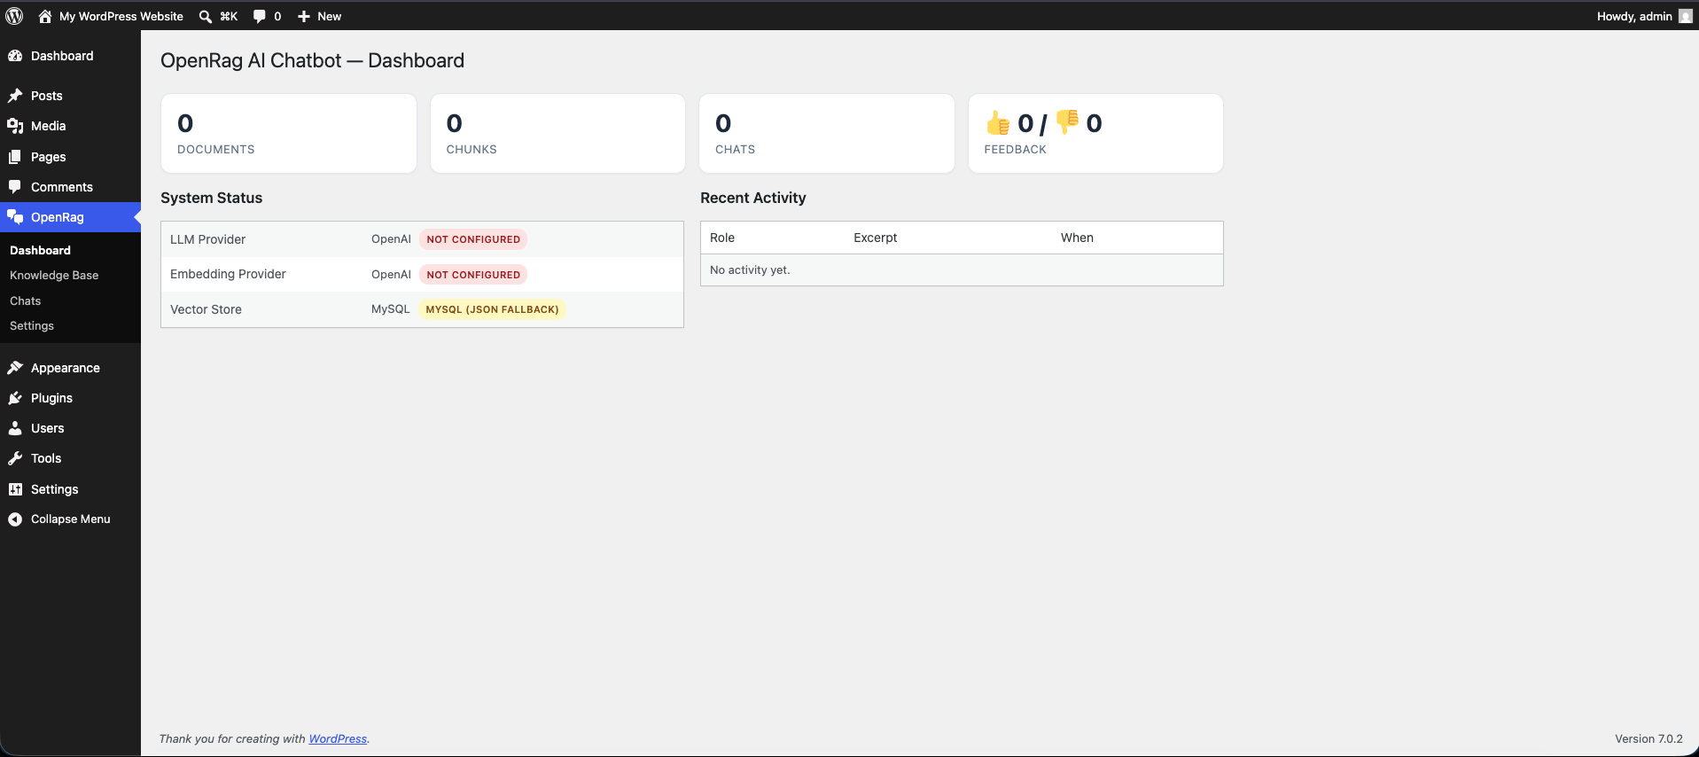The height and width of the screenshot is (757, 1699).
Task: Click the Appearance paintbrush icon
Action: coord(15,368)
